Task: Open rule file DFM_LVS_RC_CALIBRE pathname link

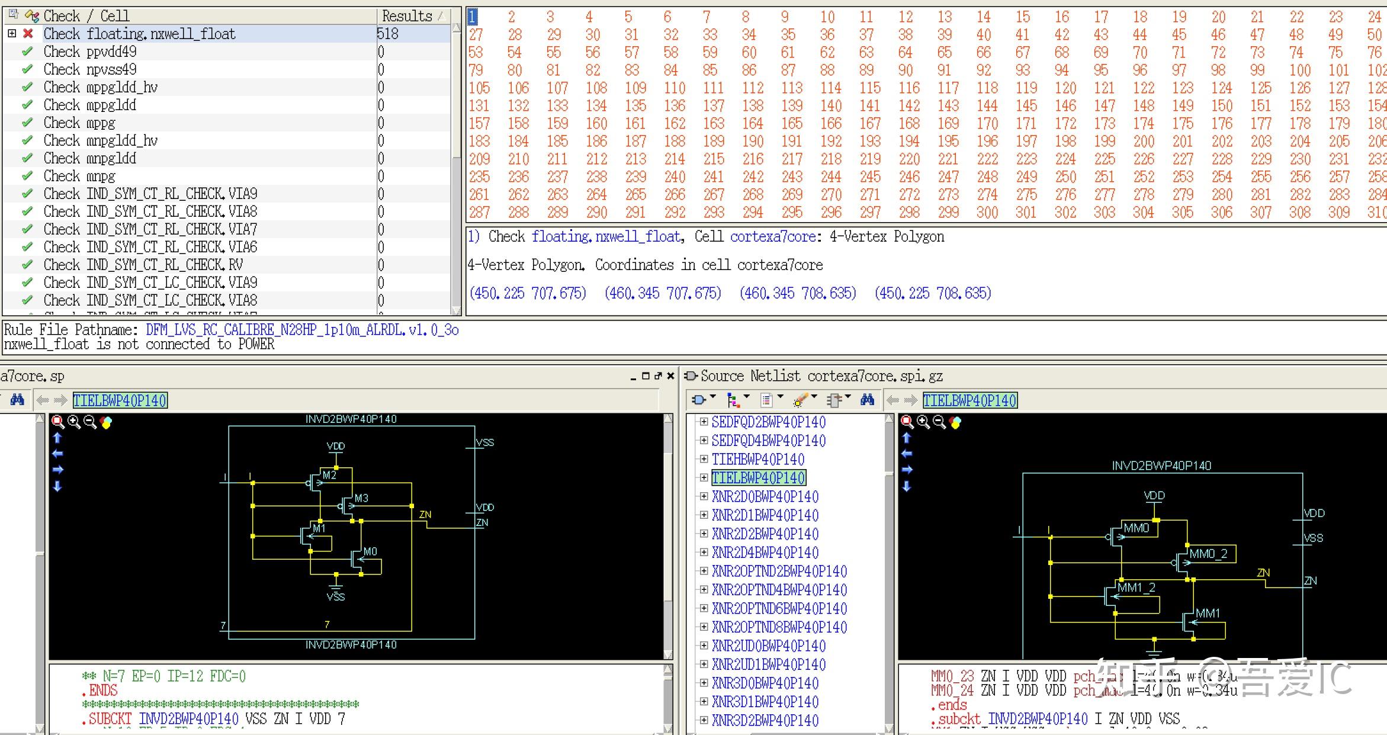Action: [302, 330]
